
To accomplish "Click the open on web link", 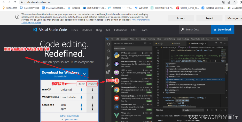I will 71,119.
